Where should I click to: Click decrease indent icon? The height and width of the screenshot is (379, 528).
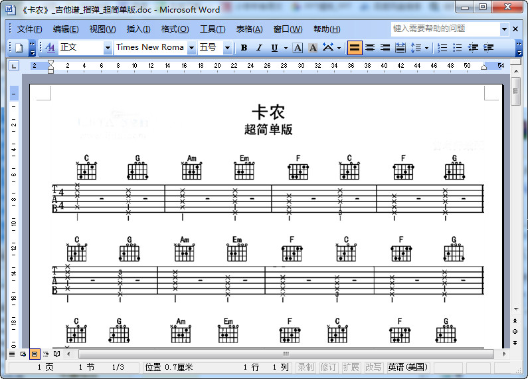click(x=473, y=48)
